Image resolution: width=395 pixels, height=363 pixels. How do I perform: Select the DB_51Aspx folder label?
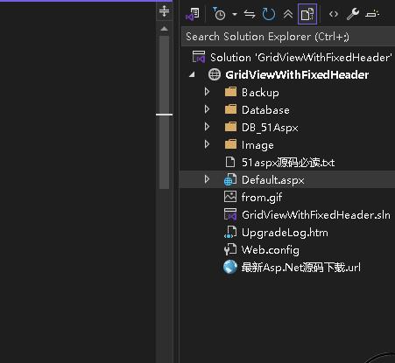pos(270,128)
